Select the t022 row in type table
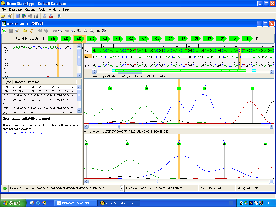This screenshot has width=276, height=207. pos(39,95)
